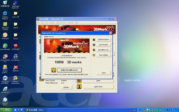Select the PowerDVD desktop icon

[x=5, y=90]
